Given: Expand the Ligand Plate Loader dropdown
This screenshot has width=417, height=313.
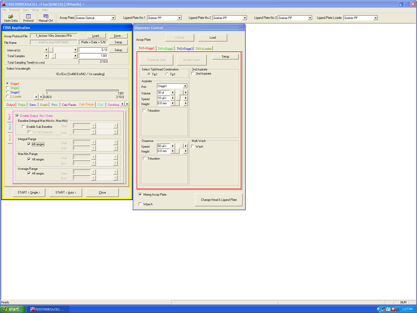Looking at the screenshot, I should (376, 18).
